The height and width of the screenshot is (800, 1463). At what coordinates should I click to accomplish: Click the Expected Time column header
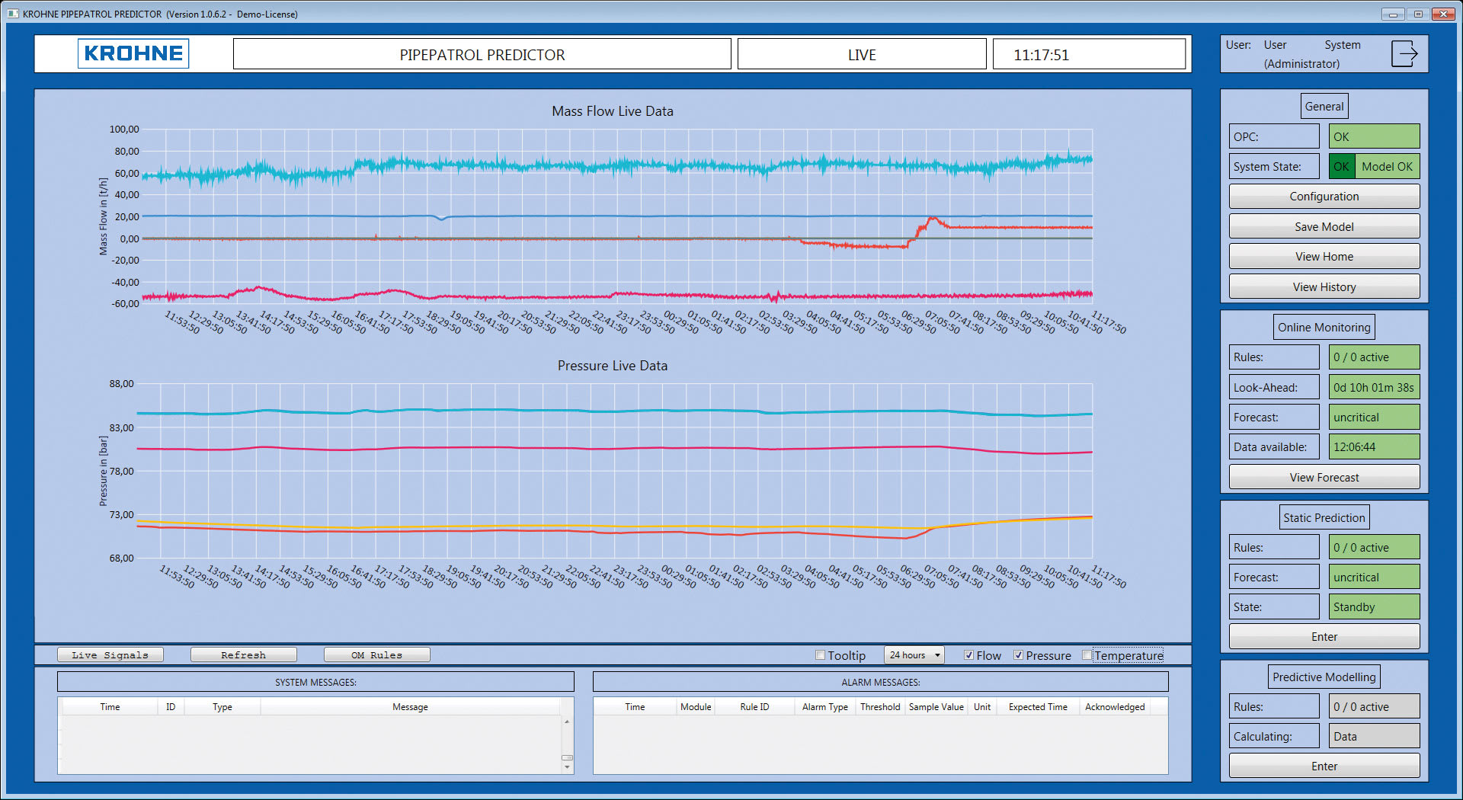(1038, 707)
